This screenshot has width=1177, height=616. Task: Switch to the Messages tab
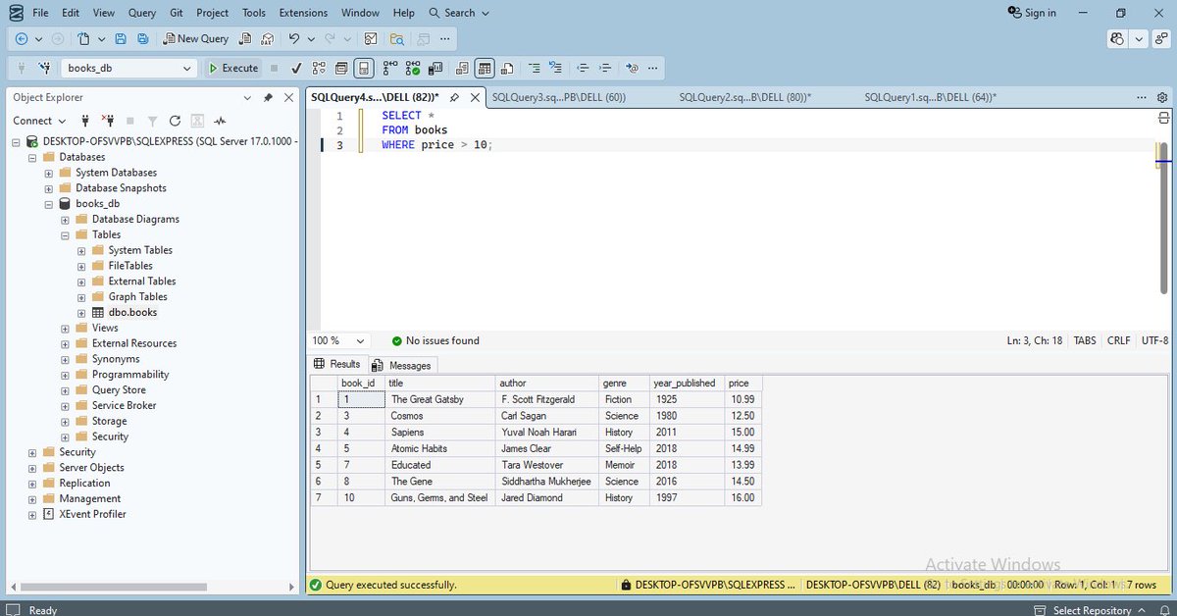pyautogui.click(x=402, y=365)
